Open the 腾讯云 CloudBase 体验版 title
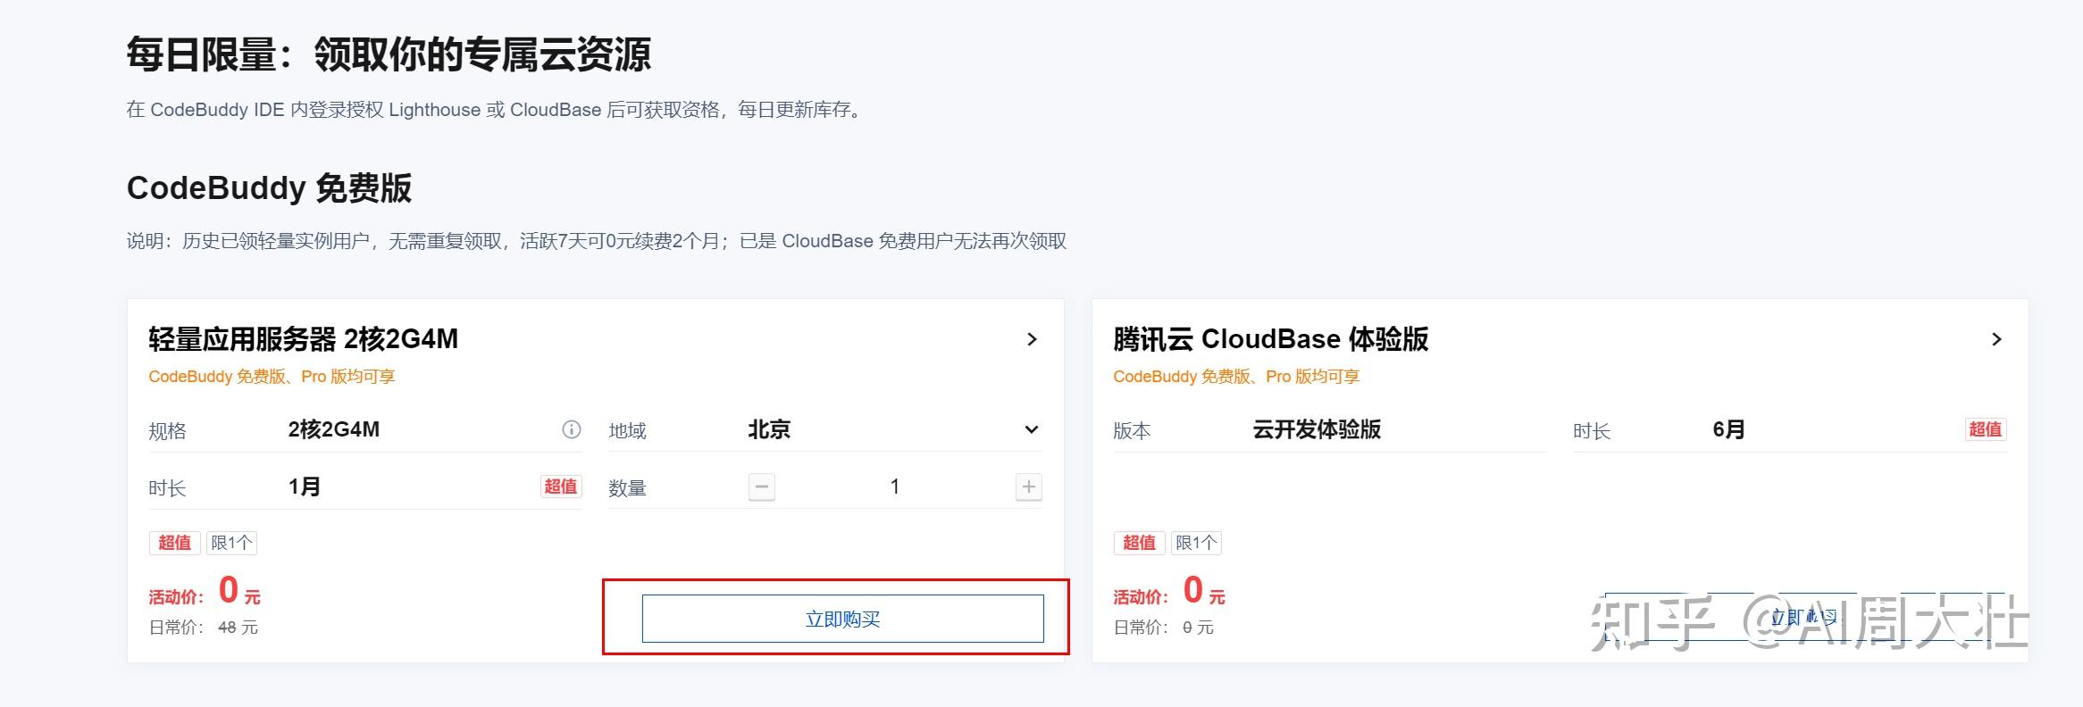The width and height of the screenshot is (2083, 707). coord(1270,339)
